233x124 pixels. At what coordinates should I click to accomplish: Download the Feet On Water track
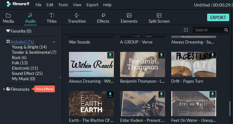point(213,94)
